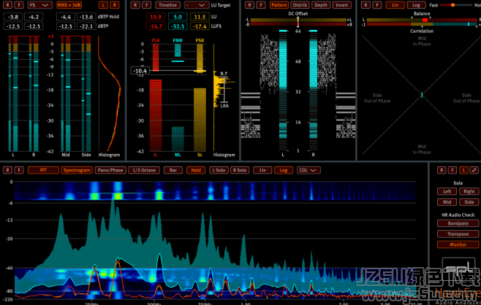Click the R reset button left of Timeline
481x305 pixels.
point(135,5)
